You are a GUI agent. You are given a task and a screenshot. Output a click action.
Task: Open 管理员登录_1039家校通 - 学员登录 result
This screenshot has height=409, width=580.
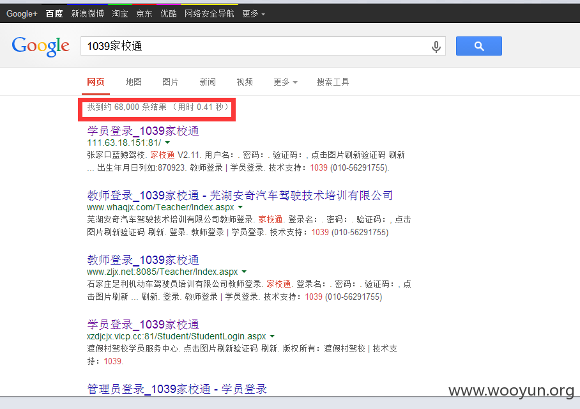coord(177,389)
